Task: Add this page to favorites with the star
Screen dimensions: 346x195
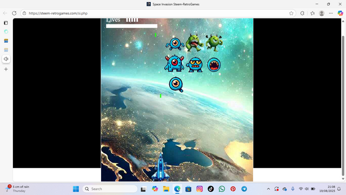Action: tap(291, 13)
